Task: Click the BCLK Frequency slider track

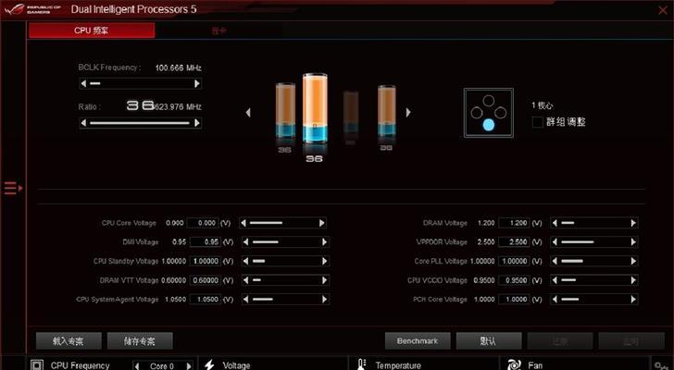Action: click(x=140, y=83)
